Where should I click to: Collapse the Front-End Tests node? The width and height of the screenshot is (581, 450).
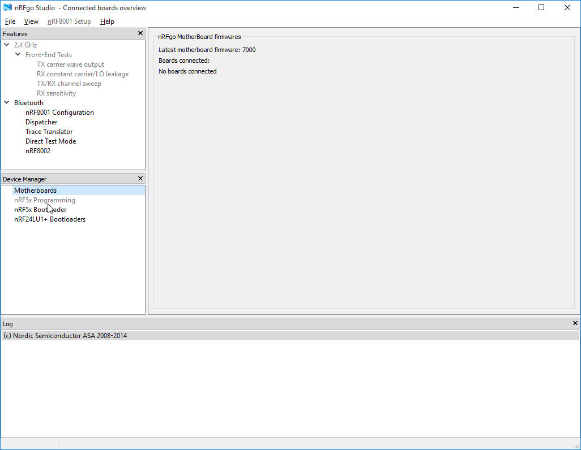coord(18,54)
